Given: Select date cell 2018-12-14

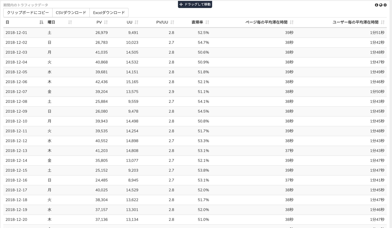Looking at the screenshot, I should (x=16, y=160).
